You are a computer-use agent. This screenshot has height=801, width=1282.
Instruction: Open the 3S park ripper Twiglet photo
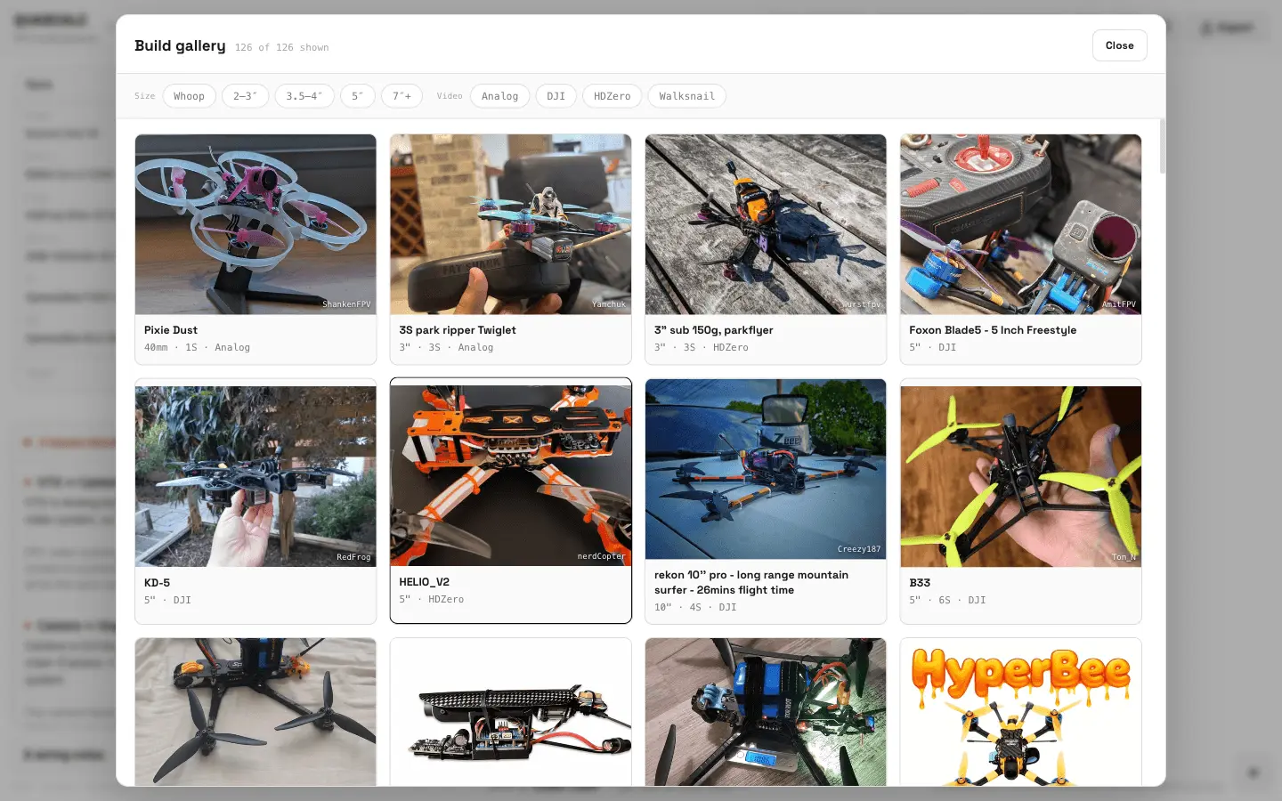510,224
